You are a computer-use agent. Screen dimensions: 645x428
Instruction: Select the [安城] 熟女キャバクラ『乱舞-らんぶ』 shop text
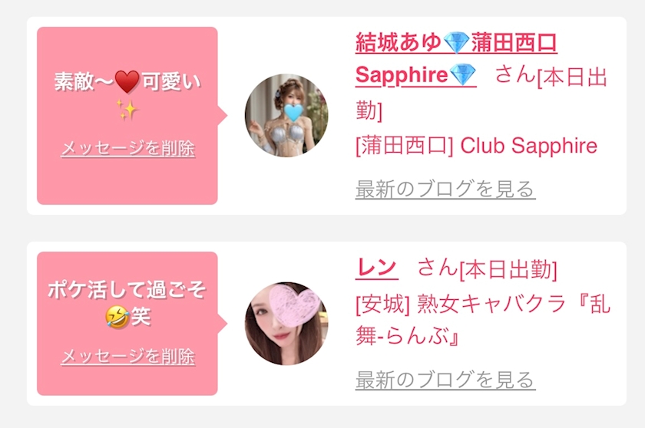click(x=483, y=321)
